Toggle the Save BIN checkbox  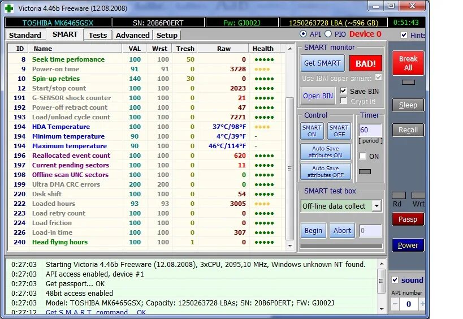click(x=343, y=91)
